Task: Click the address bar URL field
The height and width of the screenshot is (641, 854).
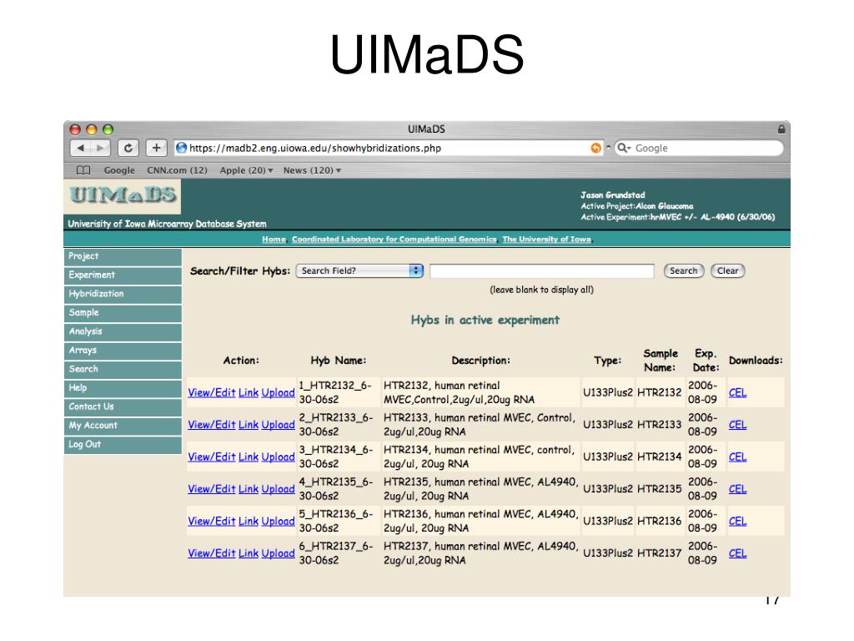Action: click(x=389, y=148)
